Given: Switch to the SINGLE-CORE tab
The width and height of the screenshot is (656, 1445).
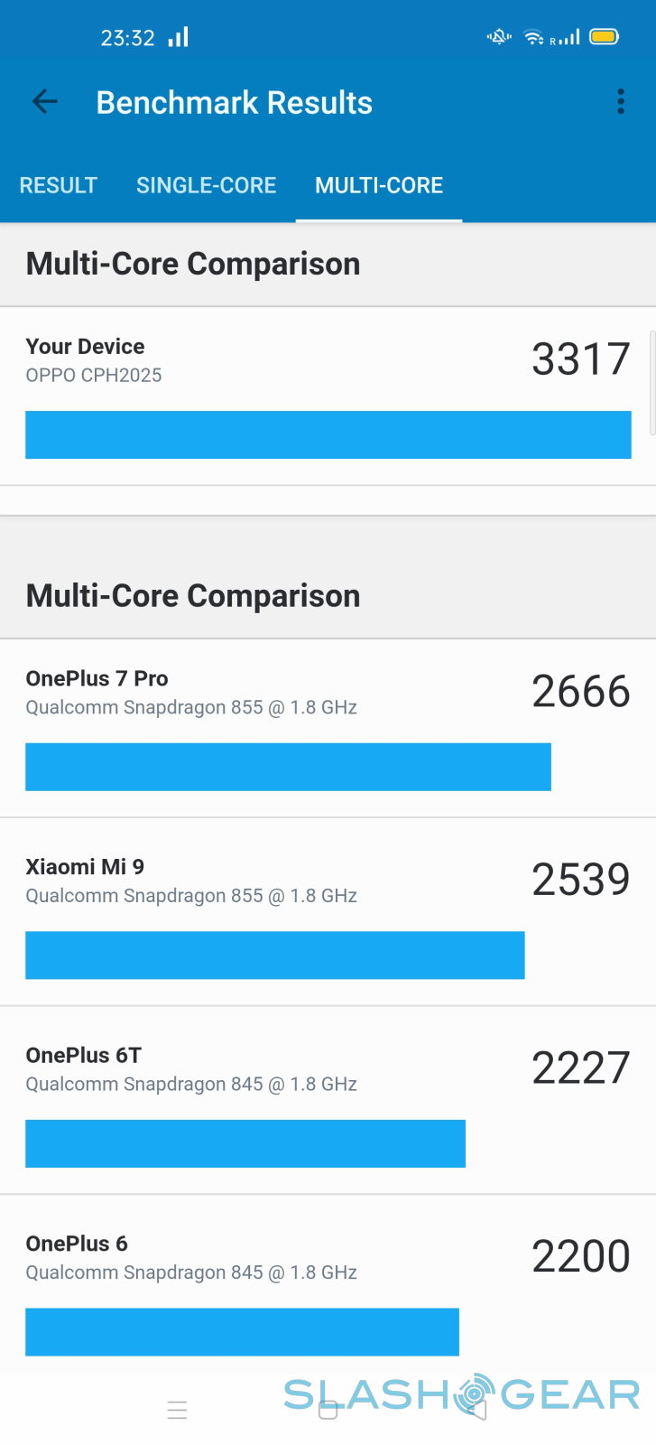Looking at the screenshot, I should click(206, 185).
